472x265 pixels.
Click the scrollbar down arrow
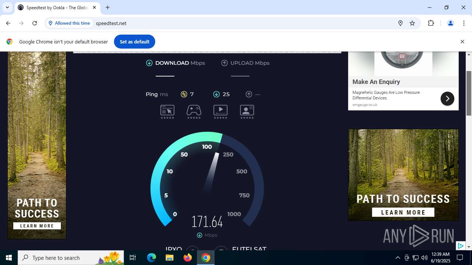point(469,247)
